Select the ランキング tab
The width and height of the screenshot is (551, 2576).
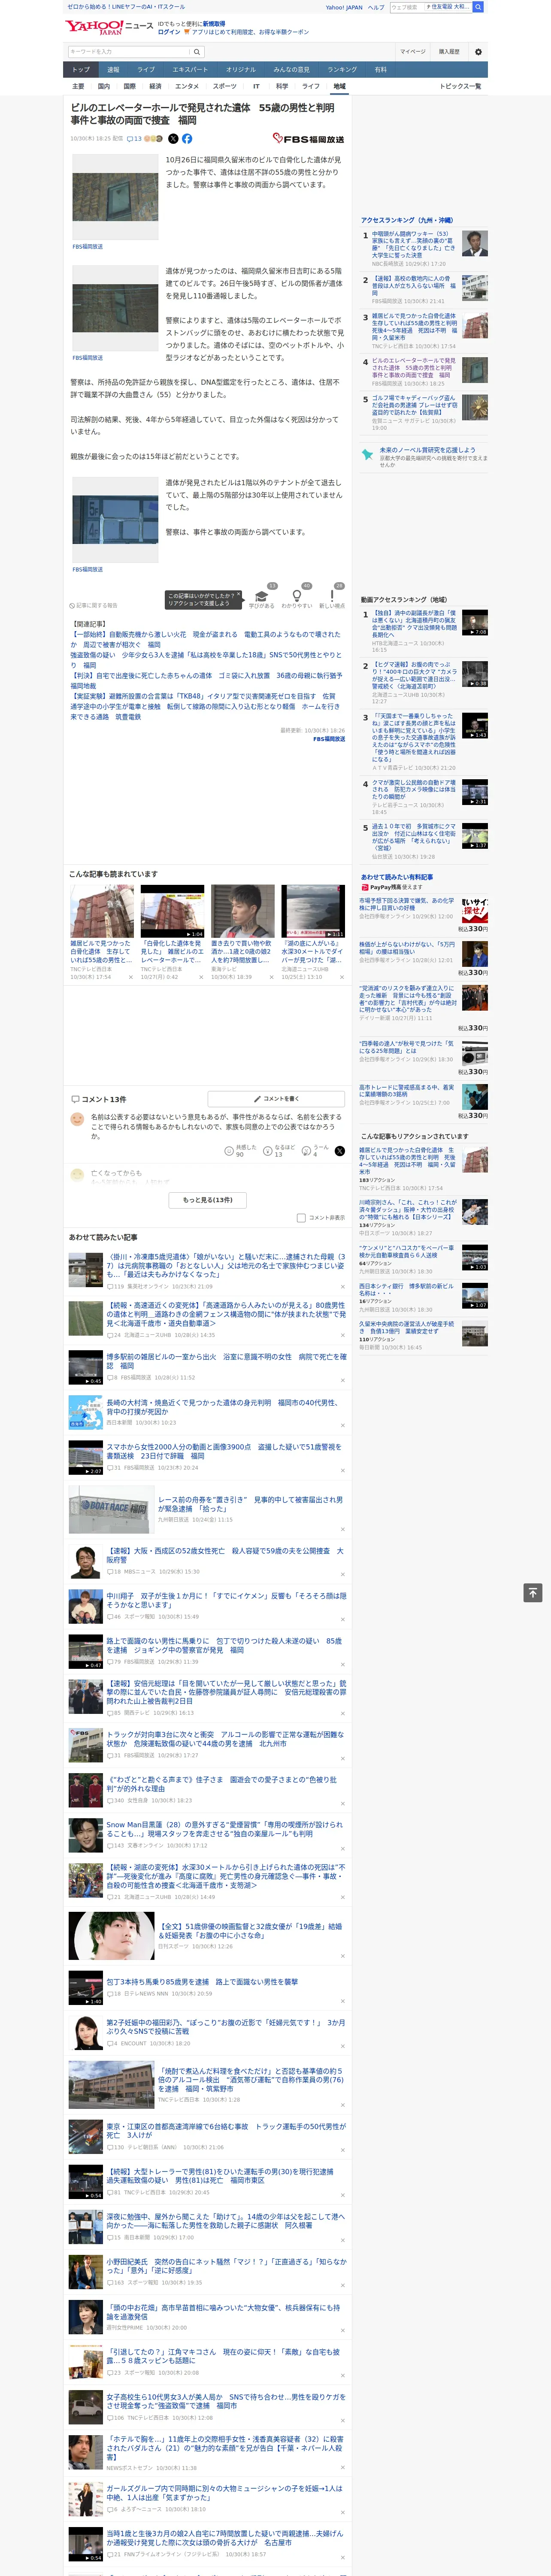[342, 70]
